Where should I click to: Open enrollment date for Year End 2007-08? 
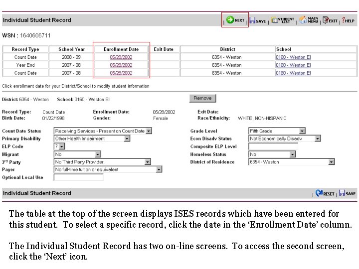click(x=121, y=65)
